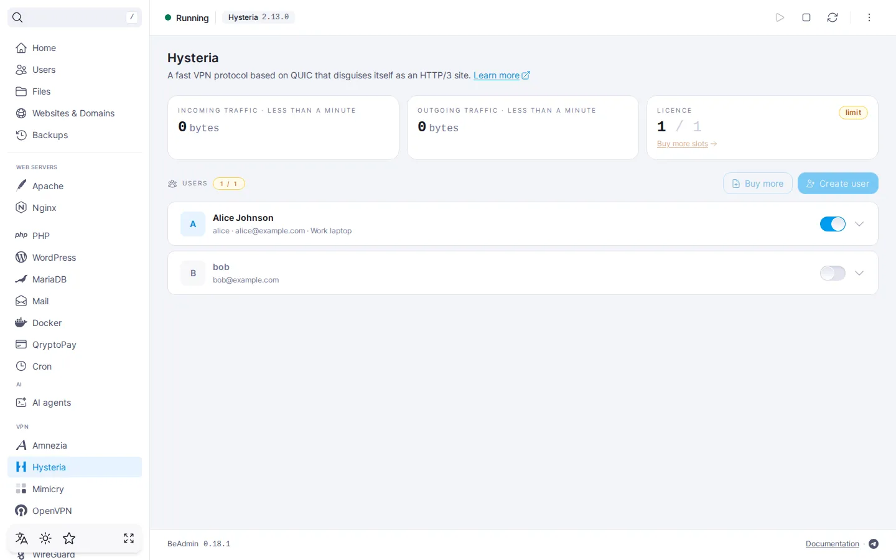Enable bob's user toggle
Image resolution: width=896 pixels, height=560 pixels.
(x=833, y=273)
